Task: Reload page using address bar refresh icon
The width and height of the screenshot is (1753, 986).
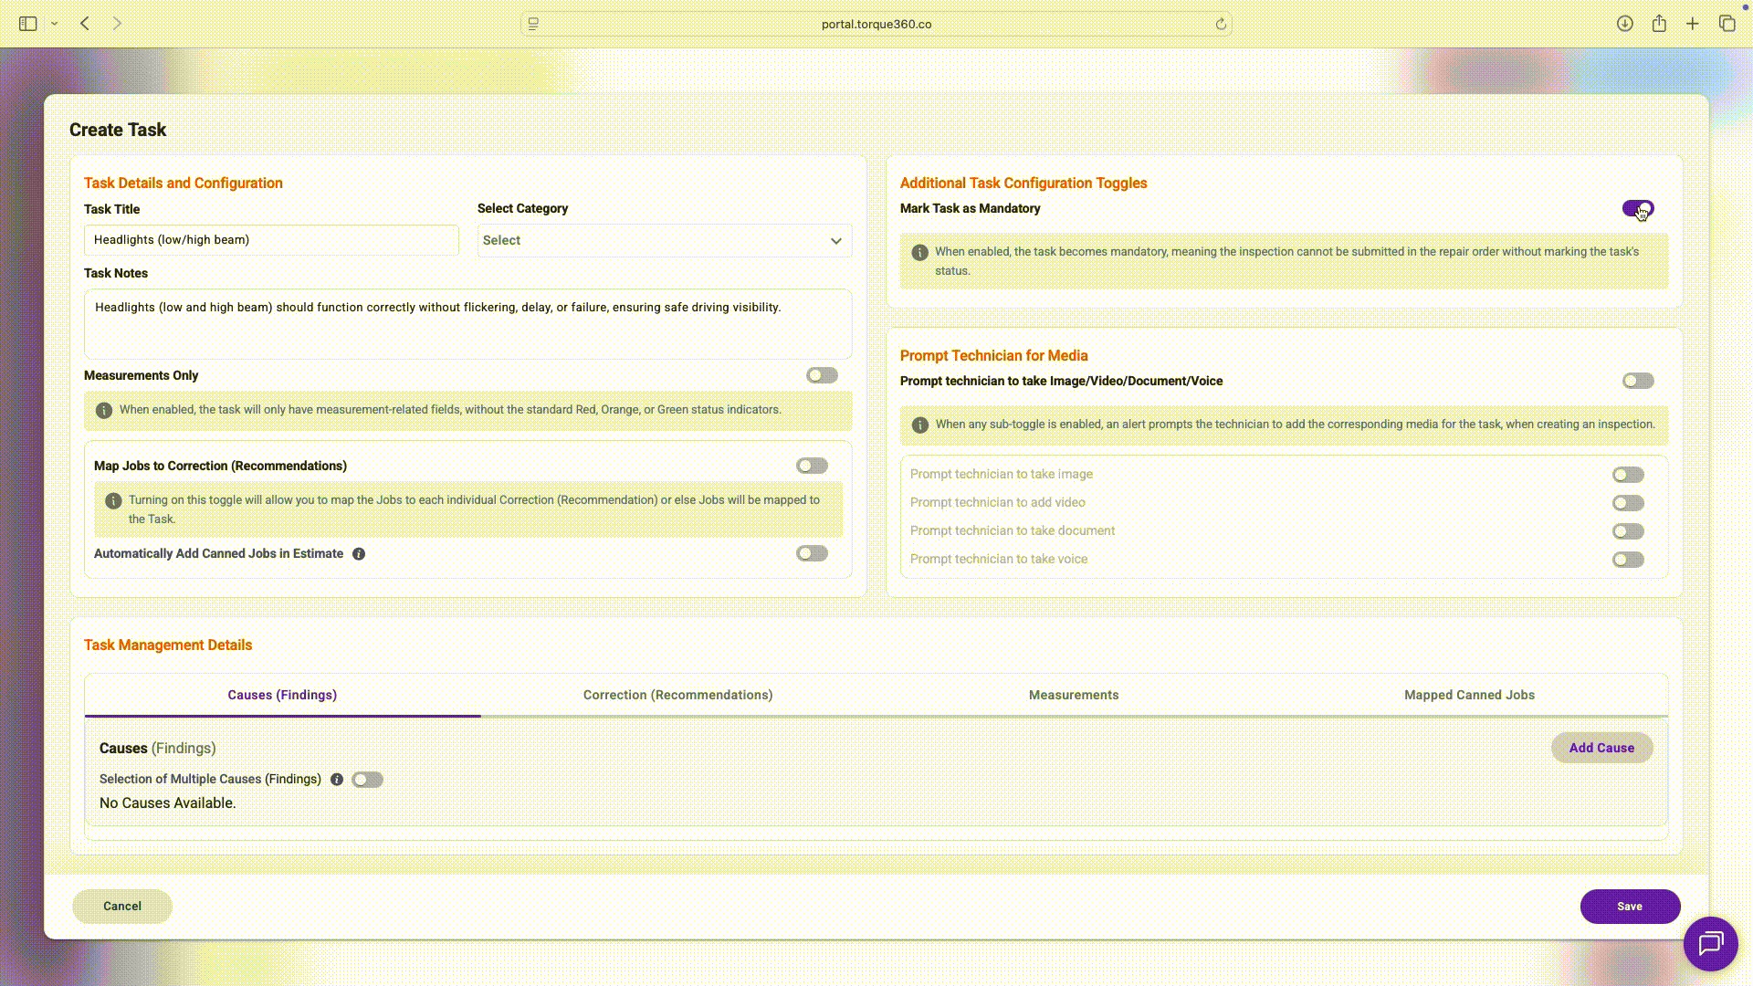Action: 1221,25
